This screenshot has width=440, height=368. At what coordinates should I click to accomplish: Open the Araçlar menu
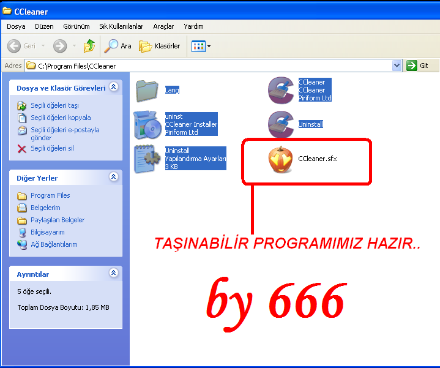pyautogui.click(x=163, y=26)
